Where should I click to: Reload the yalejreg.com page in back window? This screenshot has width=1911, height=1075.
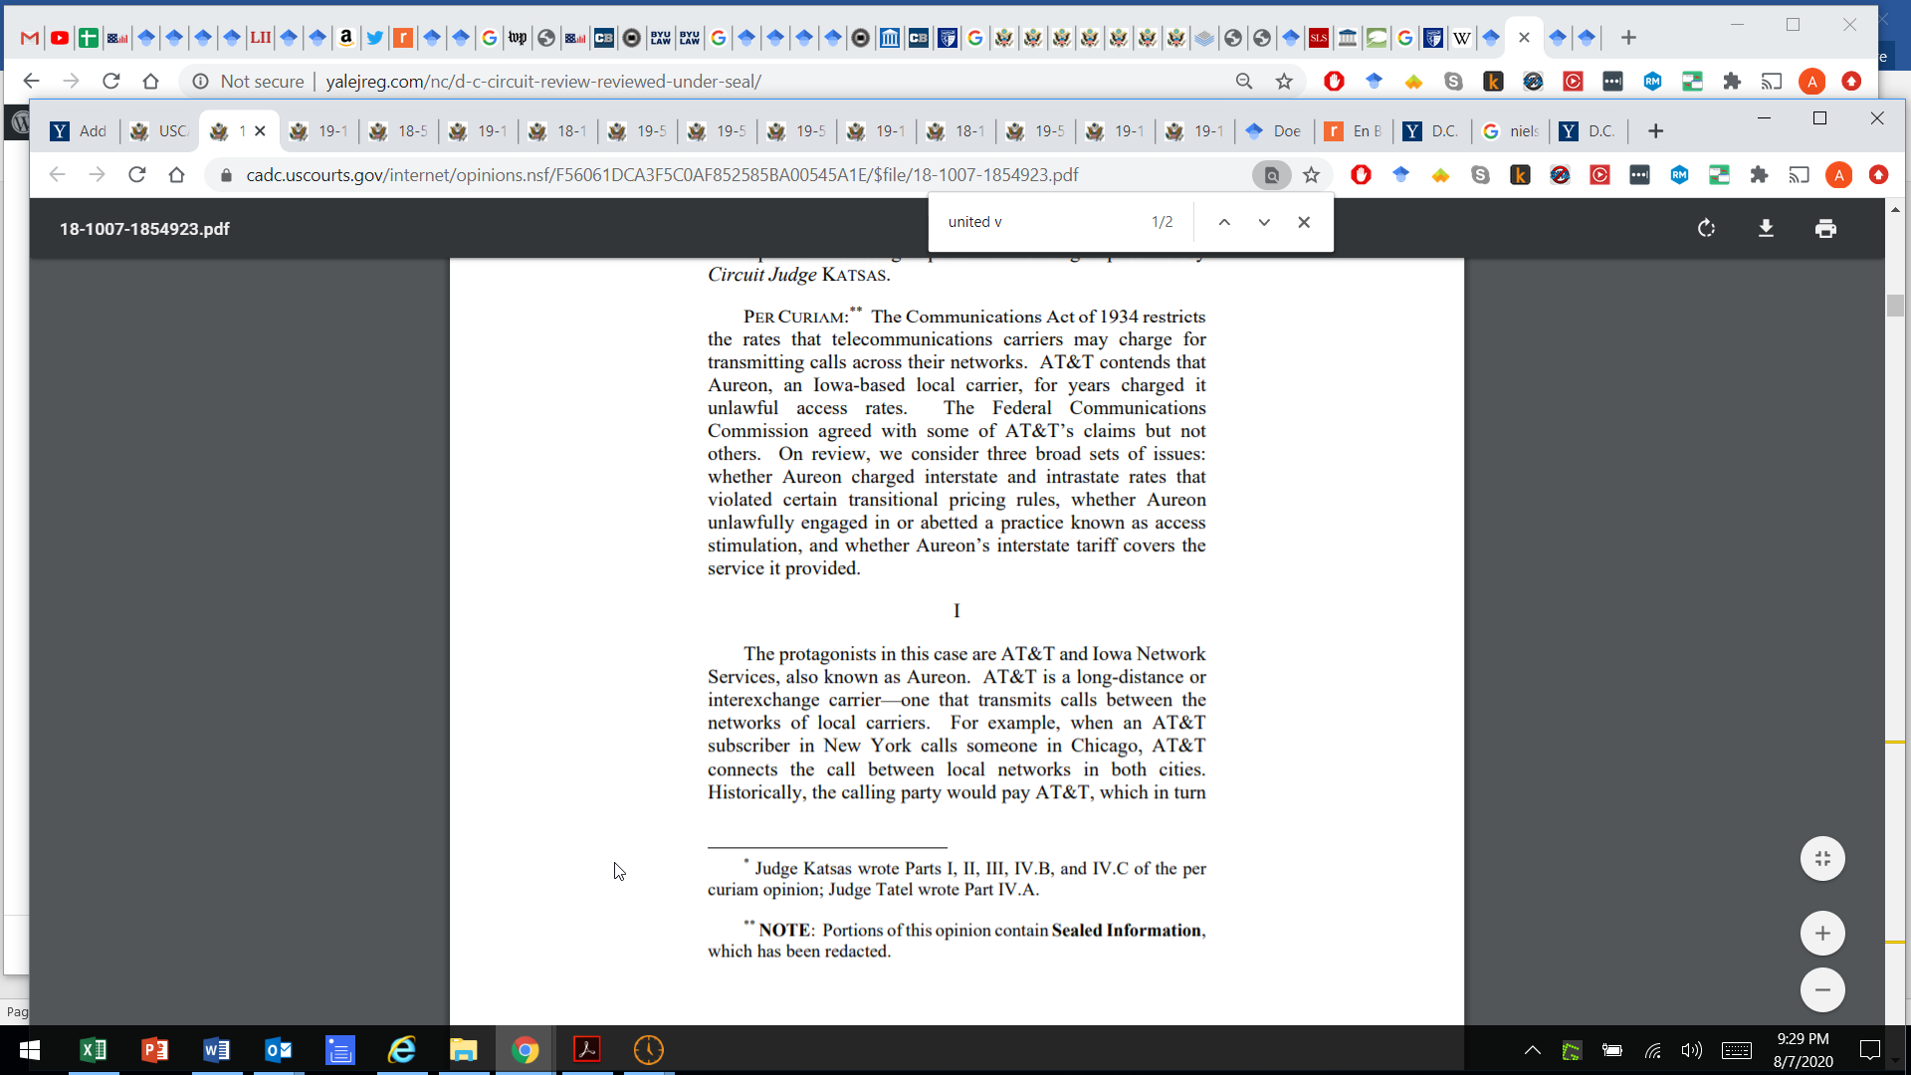click(111, 82)
